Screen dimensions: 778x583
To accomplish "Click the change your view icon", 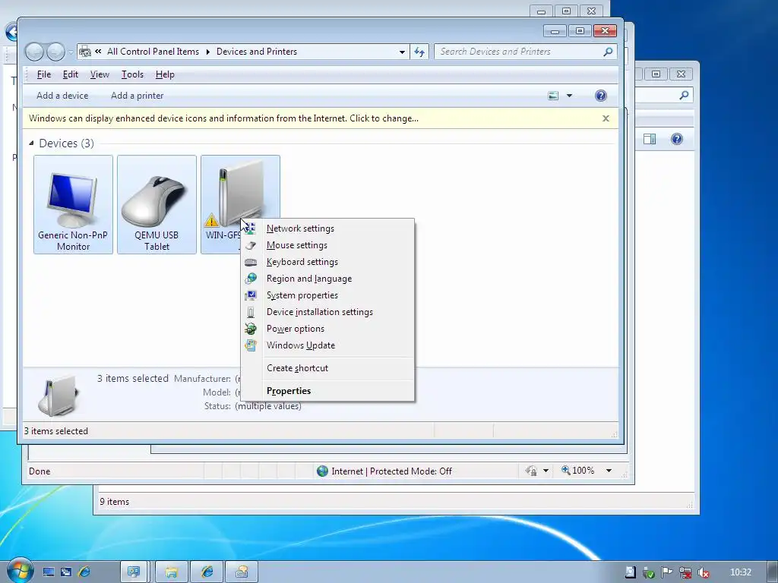I will point(553,96).
